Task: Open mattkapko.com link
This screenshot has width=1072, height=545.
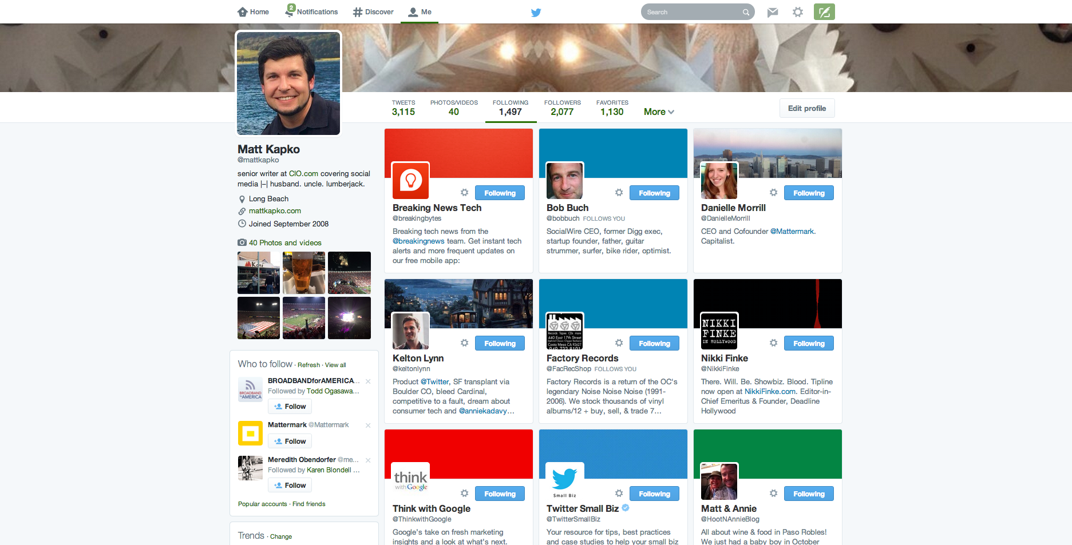Action: click(x=275, y=211)
